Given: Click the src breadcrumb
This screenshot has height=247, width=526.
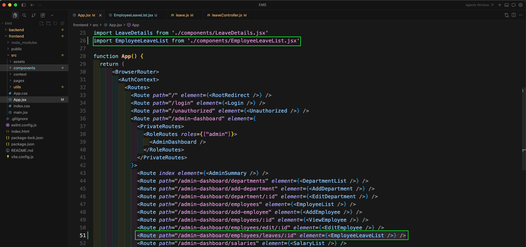Looking at the screenshot, I should 95,25.
